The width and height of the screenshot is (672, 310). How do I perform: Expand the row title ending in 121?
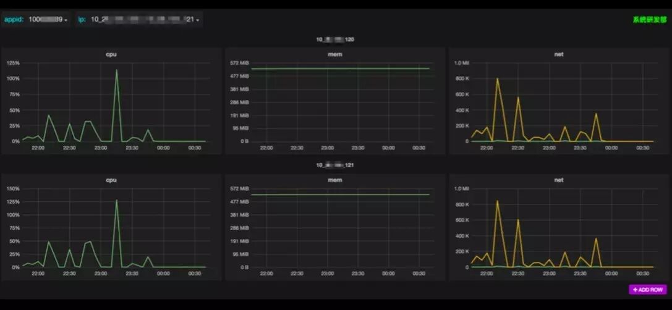point(335,165)
